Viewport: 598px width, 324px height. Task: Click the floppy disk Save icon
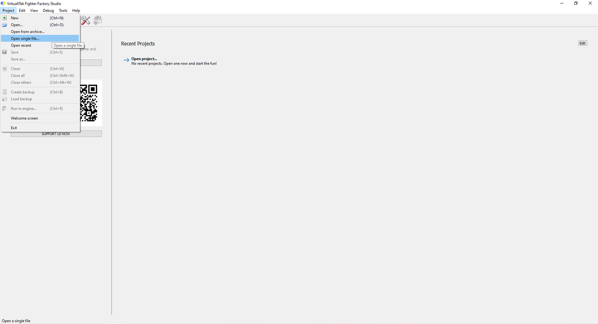[x=4, y=52]
